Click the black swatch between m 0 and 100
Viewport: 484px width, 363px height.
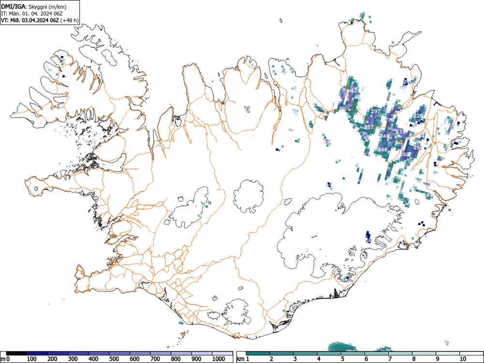[x=16, y=353]
